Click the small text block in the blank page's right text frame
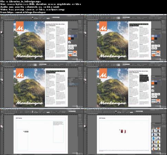 58,123
